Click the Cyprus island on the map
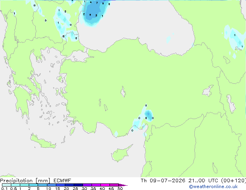The image size is (246, 190). (x=121, y=154)
